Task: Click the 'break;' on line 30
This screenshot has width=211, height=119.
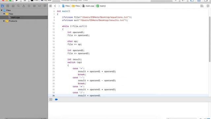Action: 82,84
